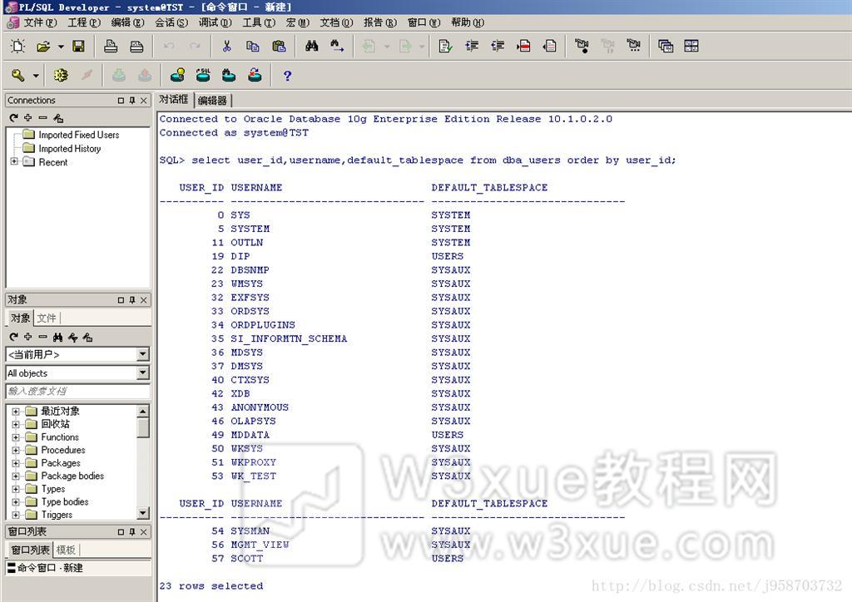Switch to the 对话框 tab
The height and width of the screenshot is (602, 852).
coord(173,99)
